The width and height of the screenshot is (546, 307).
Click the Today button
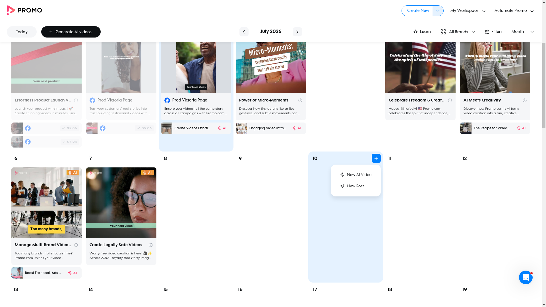tap(22, 32)
